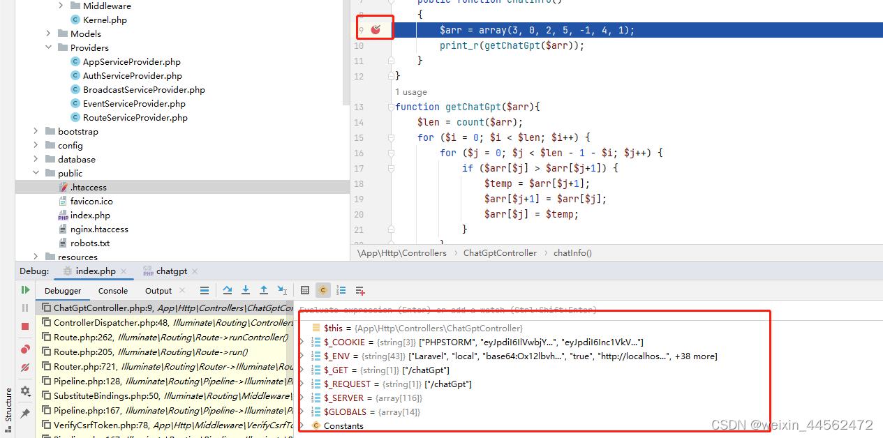Click the Step Out icon
Screen dimensions: 883x438
click(x=264, y=290)
